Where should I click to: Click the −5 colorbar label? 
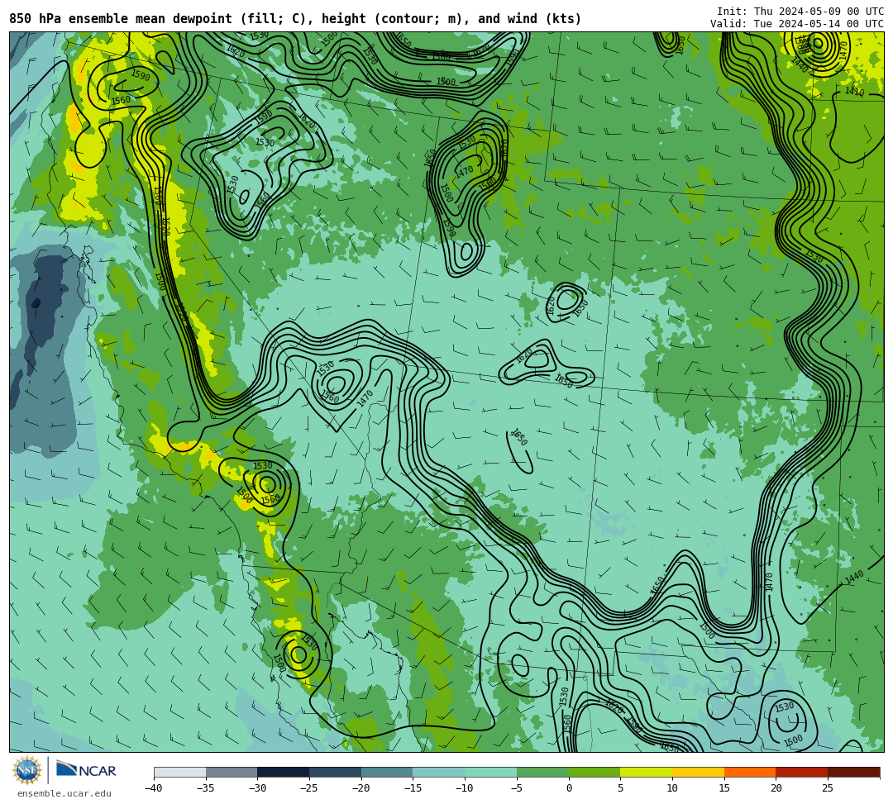pos(516,788)
